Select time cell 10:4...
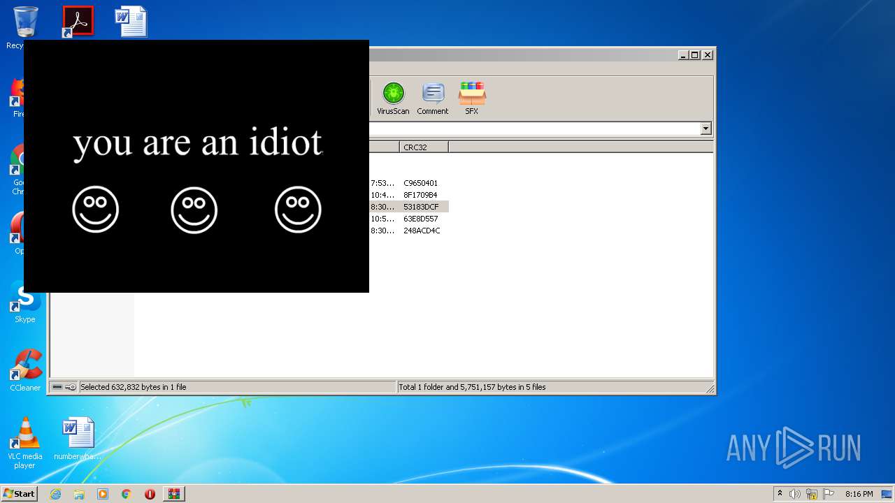 [x=382, y=195]
